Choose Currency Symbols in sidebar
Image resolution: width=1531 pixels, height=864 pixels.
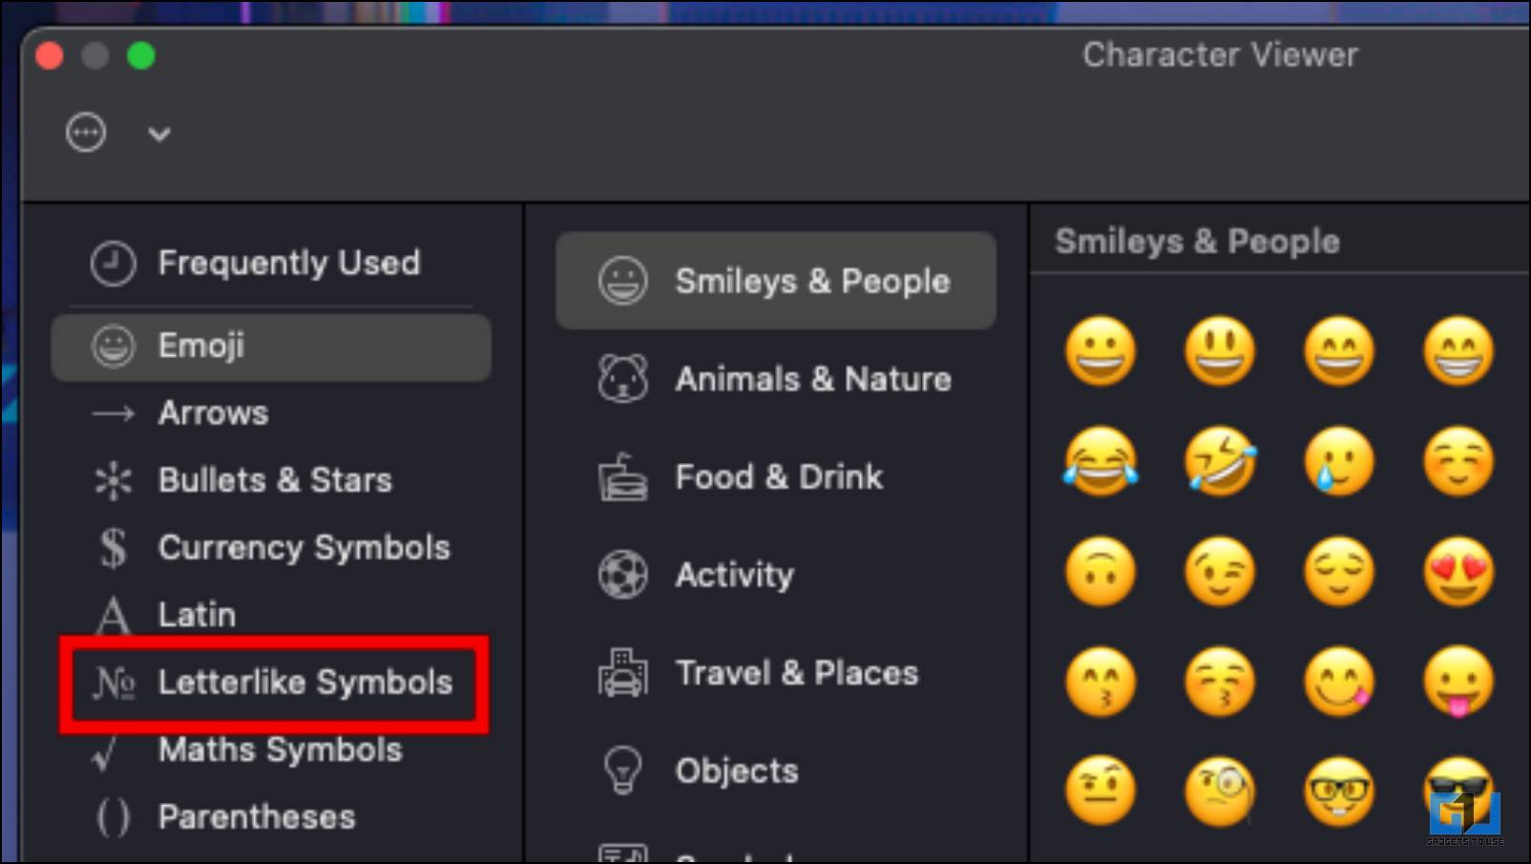[271, 548]
